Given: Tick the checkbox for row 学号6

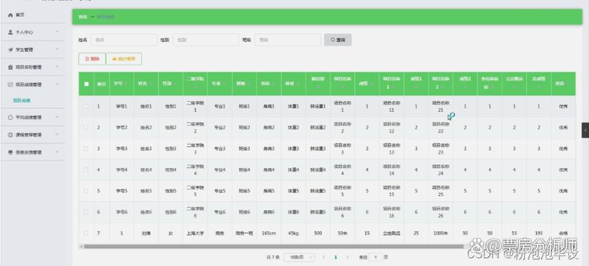Looking at the screenshot, I should pos(86,212).
